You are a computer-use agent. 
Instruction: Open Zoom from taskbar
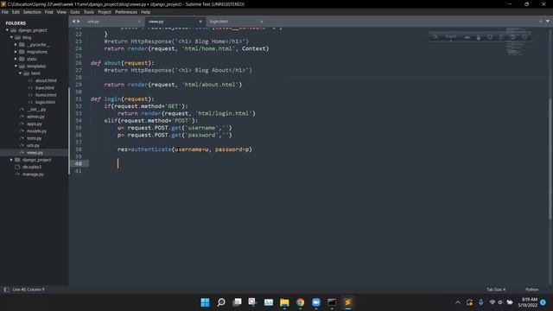[x=316, y=302]
